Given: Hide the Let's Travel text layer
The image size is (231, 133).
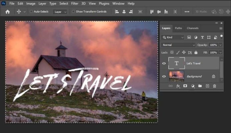Looking at the screenshot, I should [x=164, y=63].
